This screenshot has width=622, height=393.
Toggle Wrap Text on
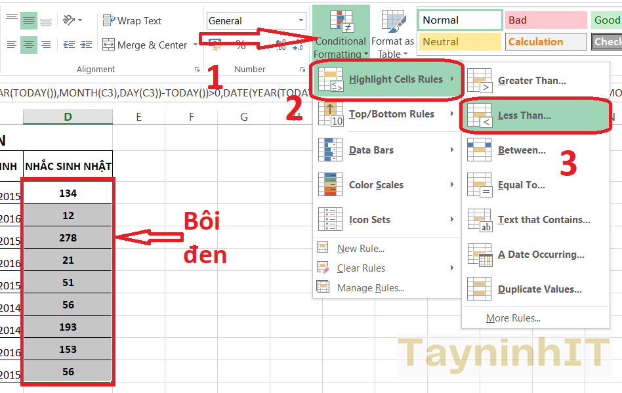132,21
